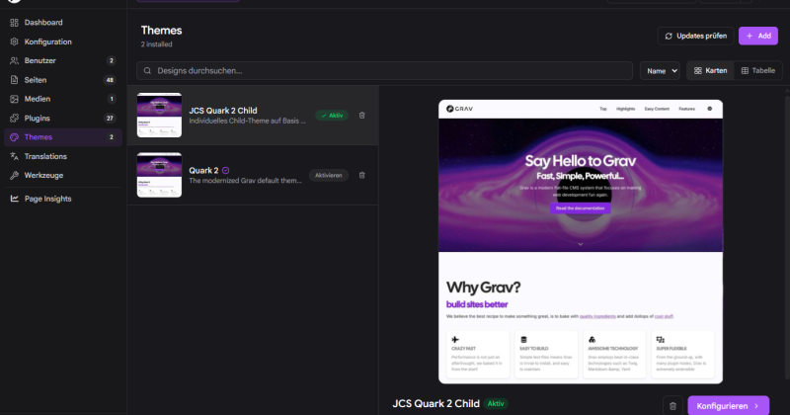Click the verified check icon next to Quark 2
790x415 pixels.
(226, 170)
